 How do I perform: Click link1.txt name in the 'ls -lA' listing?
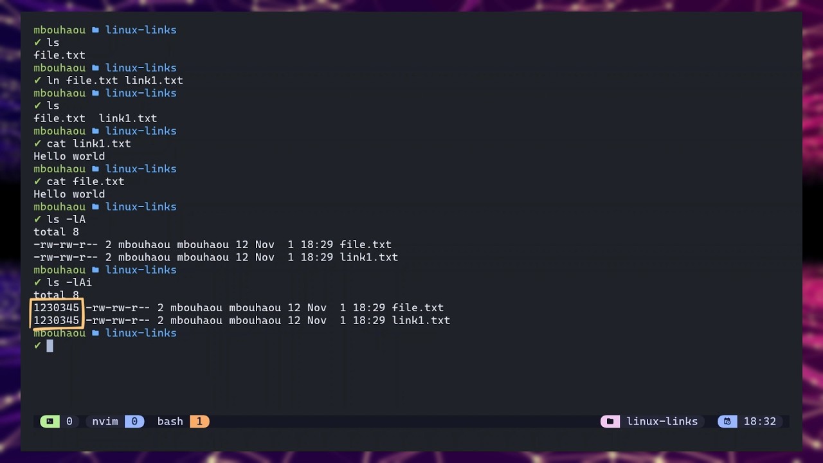click(369, 257)
